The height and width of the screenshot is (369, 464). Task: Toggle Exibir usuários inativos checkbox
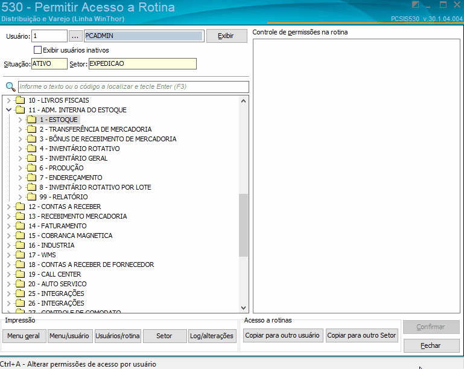coord(37,50)
